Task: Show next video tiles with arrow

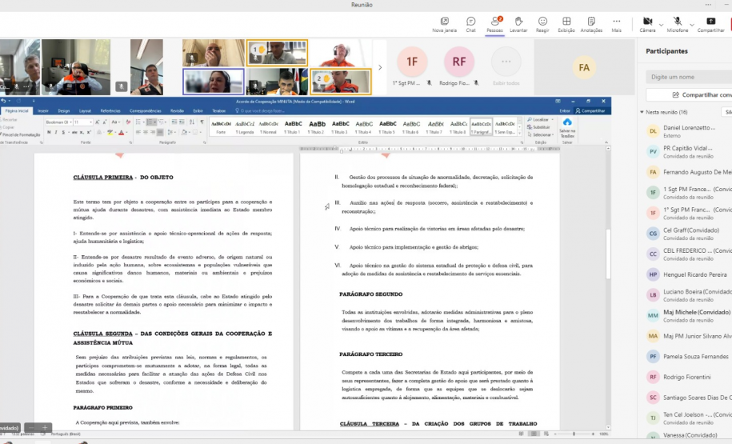Action: coord(380,68)
